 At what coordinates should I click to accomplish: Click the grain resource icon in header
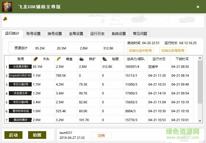click(x=59, y=59)
